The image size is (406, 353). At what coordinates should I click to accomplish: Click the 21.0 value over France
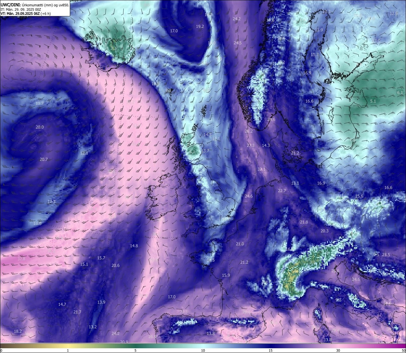(x=240, y=244)
